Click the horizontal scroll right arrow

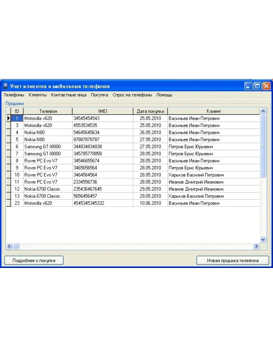256,246
